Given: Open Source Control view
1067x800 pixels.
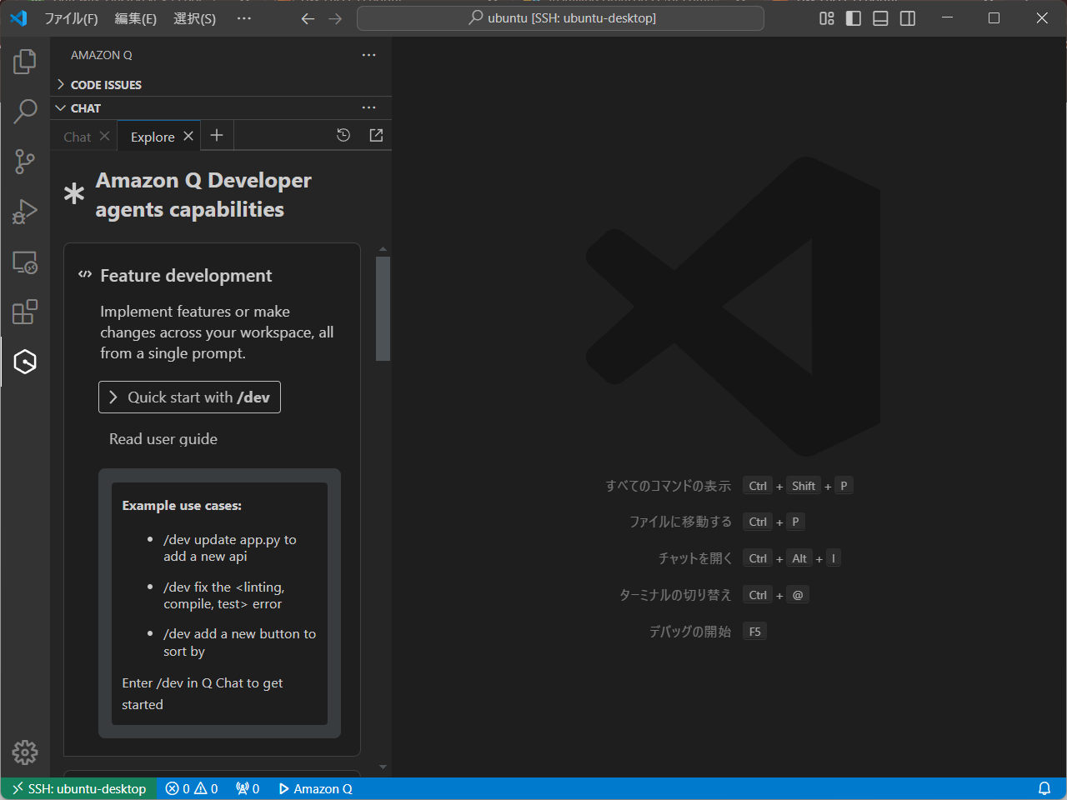Looking at the screenshot, I should click(25, 162).
